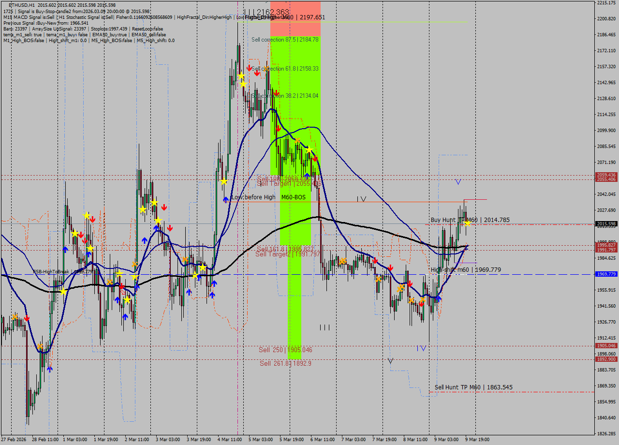
Task: Select the blue up-arrow under Low before High text
Action: coord(226,199)
